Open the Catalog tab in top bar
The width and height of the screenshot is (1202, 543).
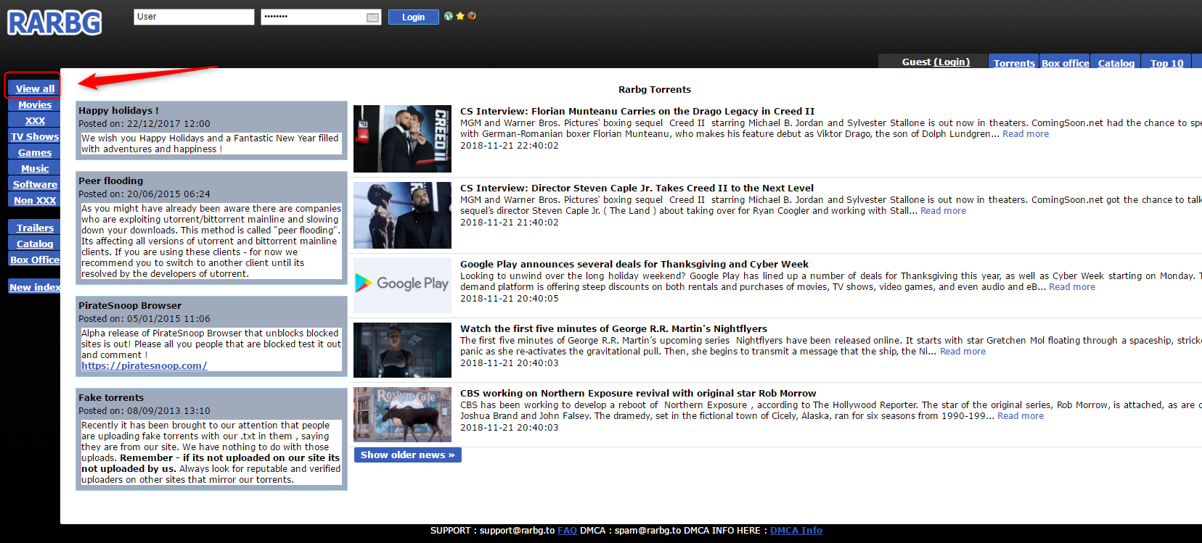tap(1116, 63)
